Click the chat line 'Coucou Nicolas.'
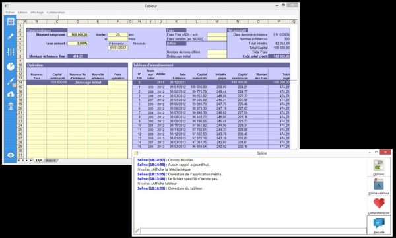 [x=181, y=160]
